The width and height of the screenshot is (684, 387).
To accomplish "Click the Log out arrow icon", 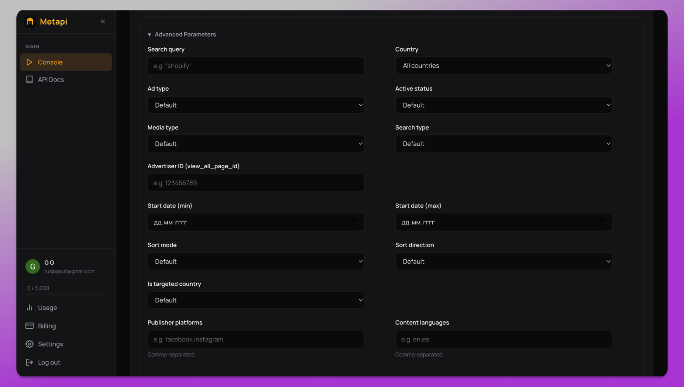I will pos(30,362).
